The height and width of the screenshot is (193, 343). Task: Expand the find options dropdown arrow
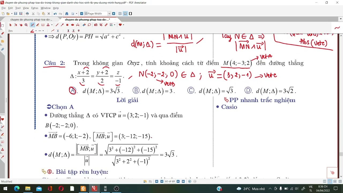point(76,14)
